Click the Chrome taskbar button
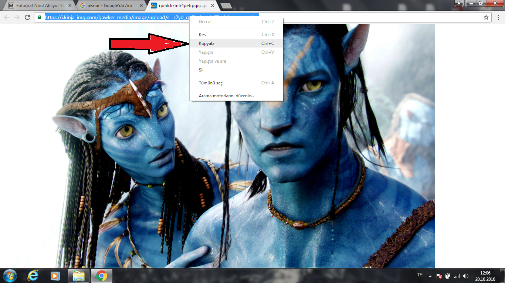Image resolution: width=505 pixels, height=283 pixels. (102, 276)
